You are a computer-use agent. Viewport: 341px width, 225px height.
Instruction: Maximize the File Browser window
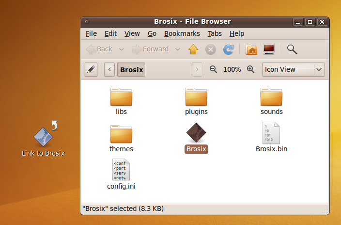pyautogui.click(x=310, y=22)
